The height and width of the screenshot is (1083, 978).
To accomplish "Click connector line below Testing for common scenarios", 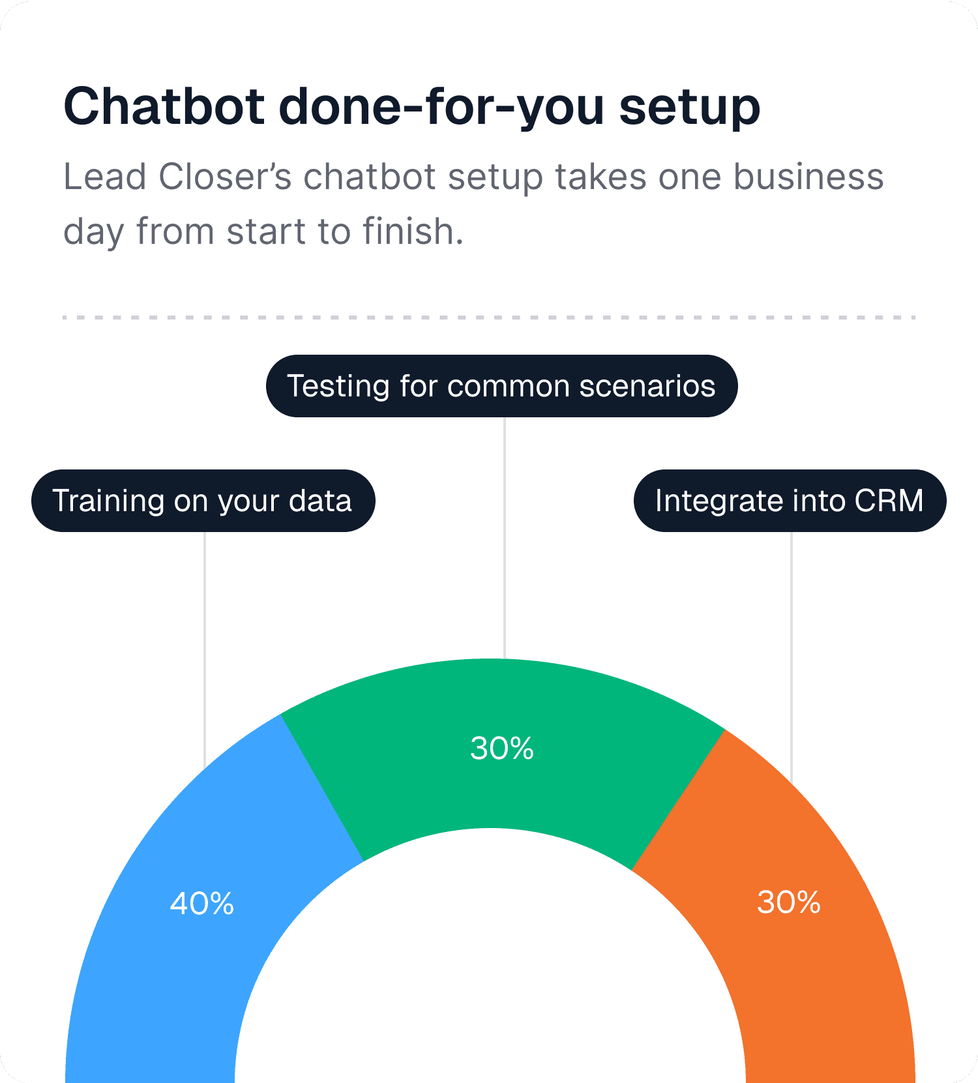I will click(x=505, y=538).
